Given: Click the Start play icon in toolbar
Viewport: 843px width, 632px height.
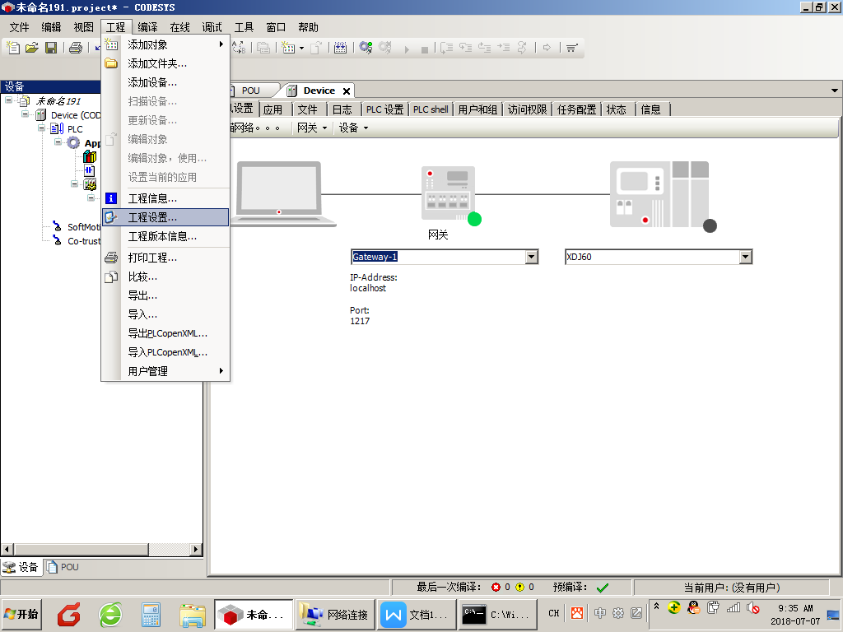Looking at the screenshot, I should [x=407, y=49].
